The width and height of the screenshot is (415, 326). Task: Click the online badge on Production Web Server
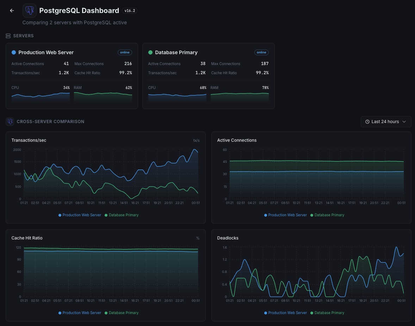125,52
